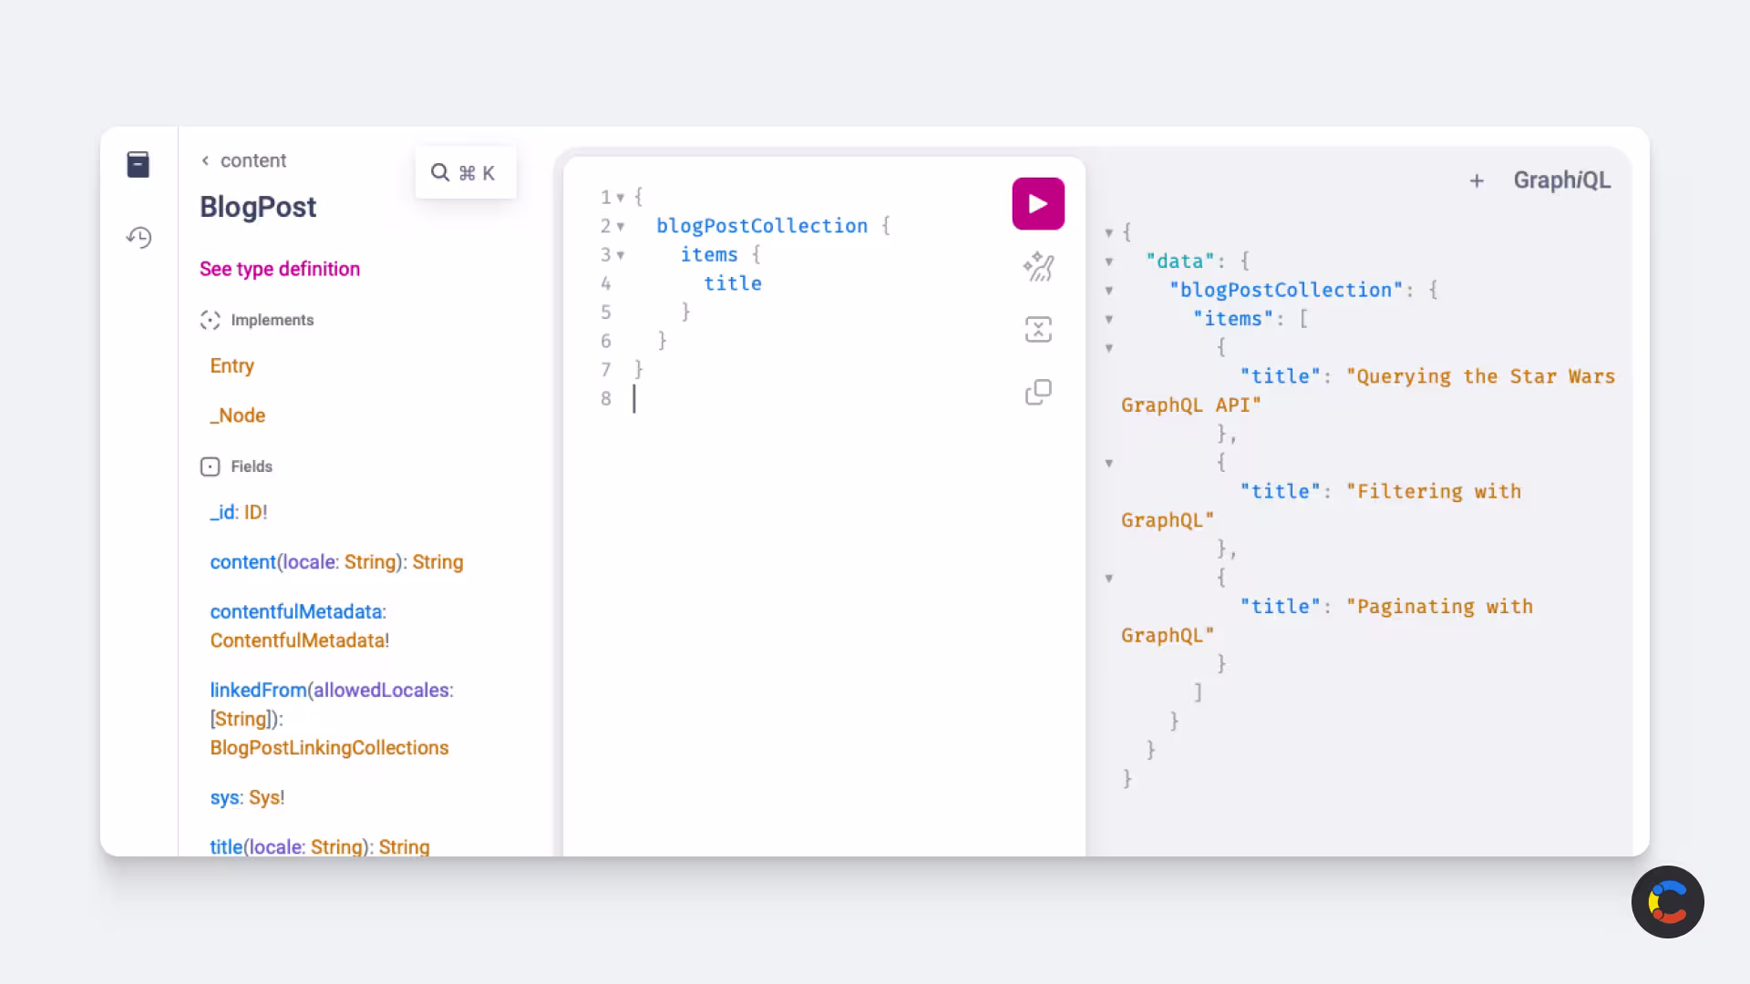Click blogPostCollection in the query editor
The image size is (1750, 984).
[x=762, y=226]
